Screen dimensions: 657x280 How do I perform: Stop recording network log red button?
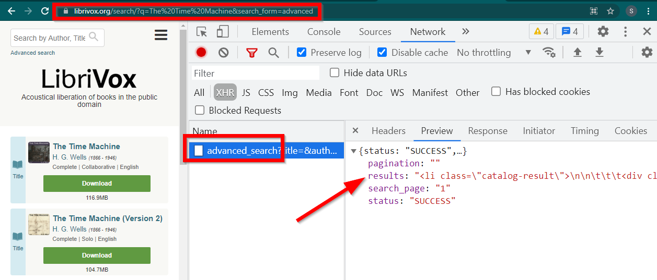(201, 52)
